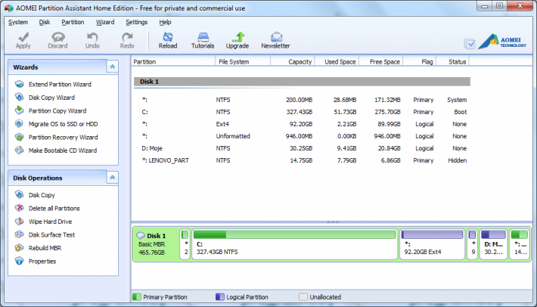Image resolution: width=537 pixels, height=307 pixels.
Task: Select 92.20GB Ext4 partition block
Action: pyautogui.click(x=432, y=244)
